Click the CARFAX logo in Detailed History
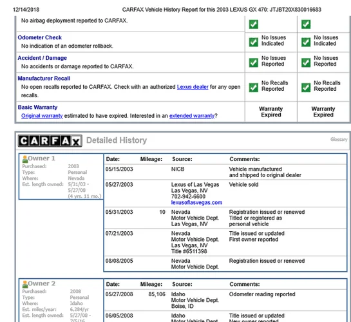Viewport: 351px width, 322px height. [50, 141]
